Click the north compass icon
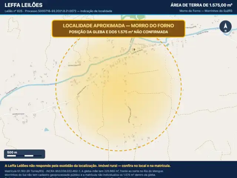Screen dimensions: 237x178 point(226,27)
